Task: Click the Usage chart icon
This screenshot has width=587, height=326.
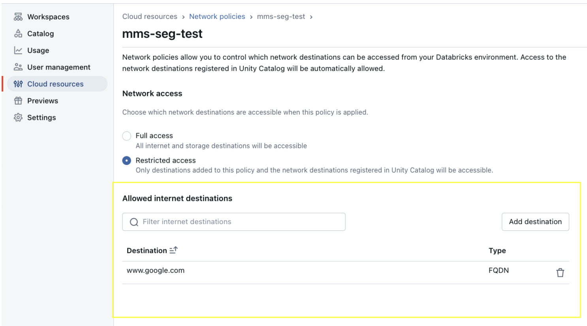Action: point(18,51)
